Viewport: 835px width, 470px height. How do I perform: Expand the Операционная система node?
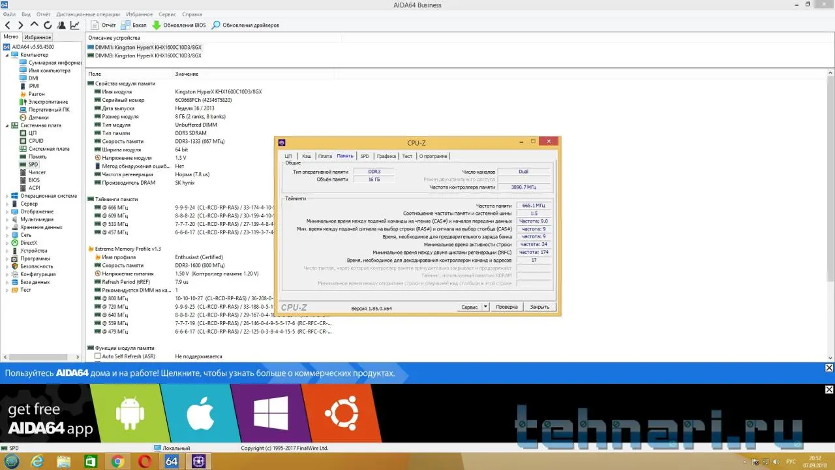[x=7, y=196]
